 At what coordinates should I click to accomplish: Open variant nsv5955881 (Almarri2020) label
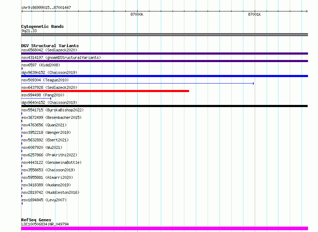(x=47, y=177)
